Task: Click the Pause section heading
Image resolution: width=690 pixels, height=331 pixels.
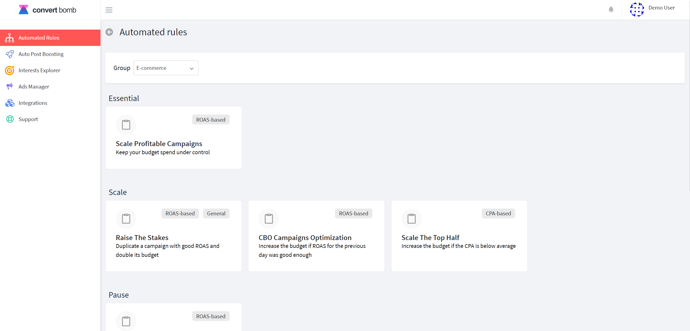Action: pos(119,295)
